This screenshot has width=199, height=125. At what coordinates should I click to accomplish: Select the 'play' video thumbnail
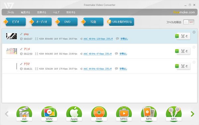pos(12,36)
